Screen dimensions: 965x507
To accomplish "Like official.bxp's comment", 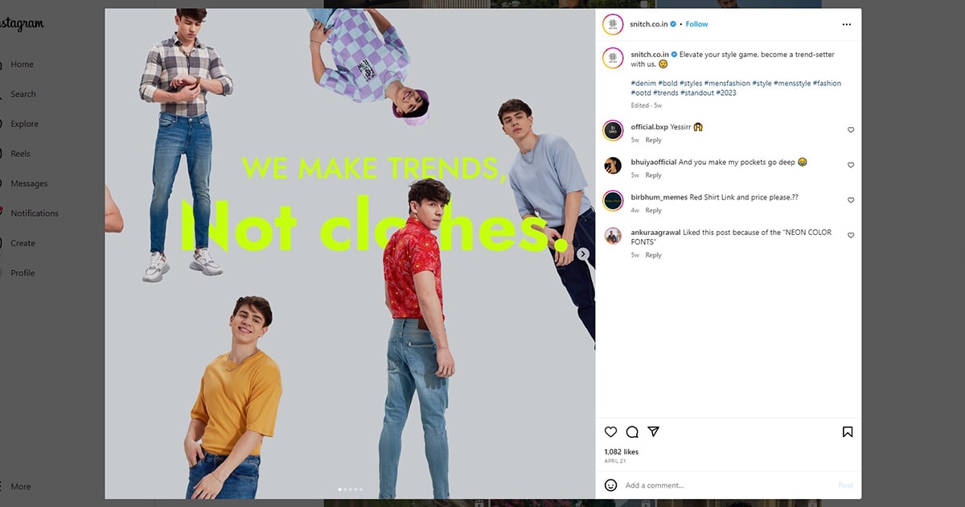I will [851, 130].
